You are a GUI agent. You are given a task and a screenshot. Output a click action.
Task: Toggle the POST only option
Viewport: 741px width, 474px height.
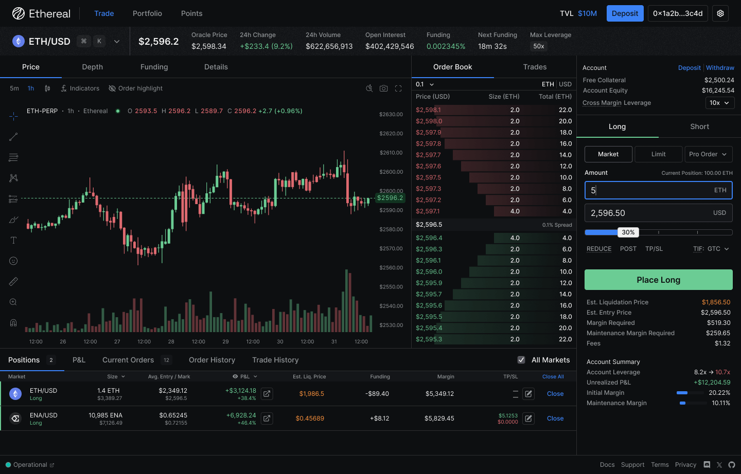point(628,249)
